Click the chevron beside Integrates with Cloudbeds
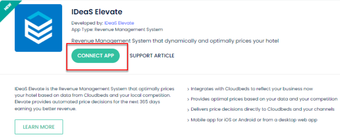This screenshot has width=340, height=139. (x=188, y=89)
